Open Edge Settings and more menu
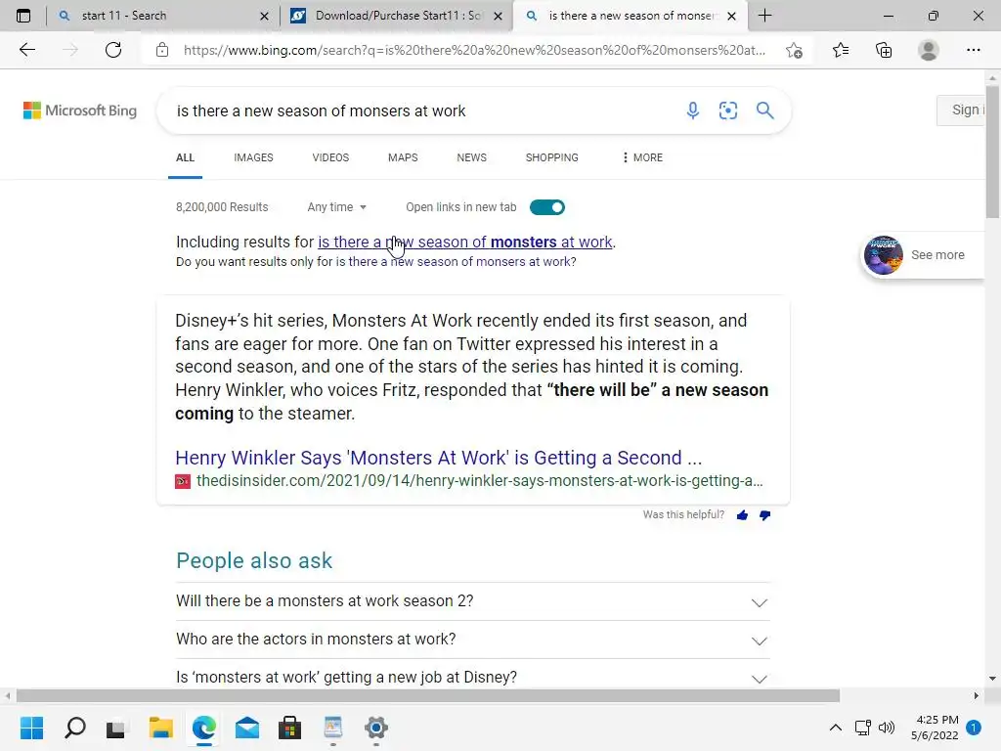This screenshot has width=1001, height=751. coord(974,50)
